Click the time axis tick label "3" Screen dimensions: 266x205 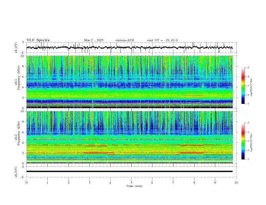89,183
